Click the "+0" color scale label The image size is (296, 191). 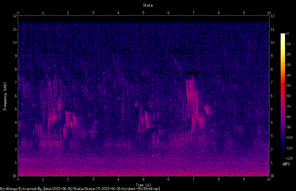(x=287, y=34)
